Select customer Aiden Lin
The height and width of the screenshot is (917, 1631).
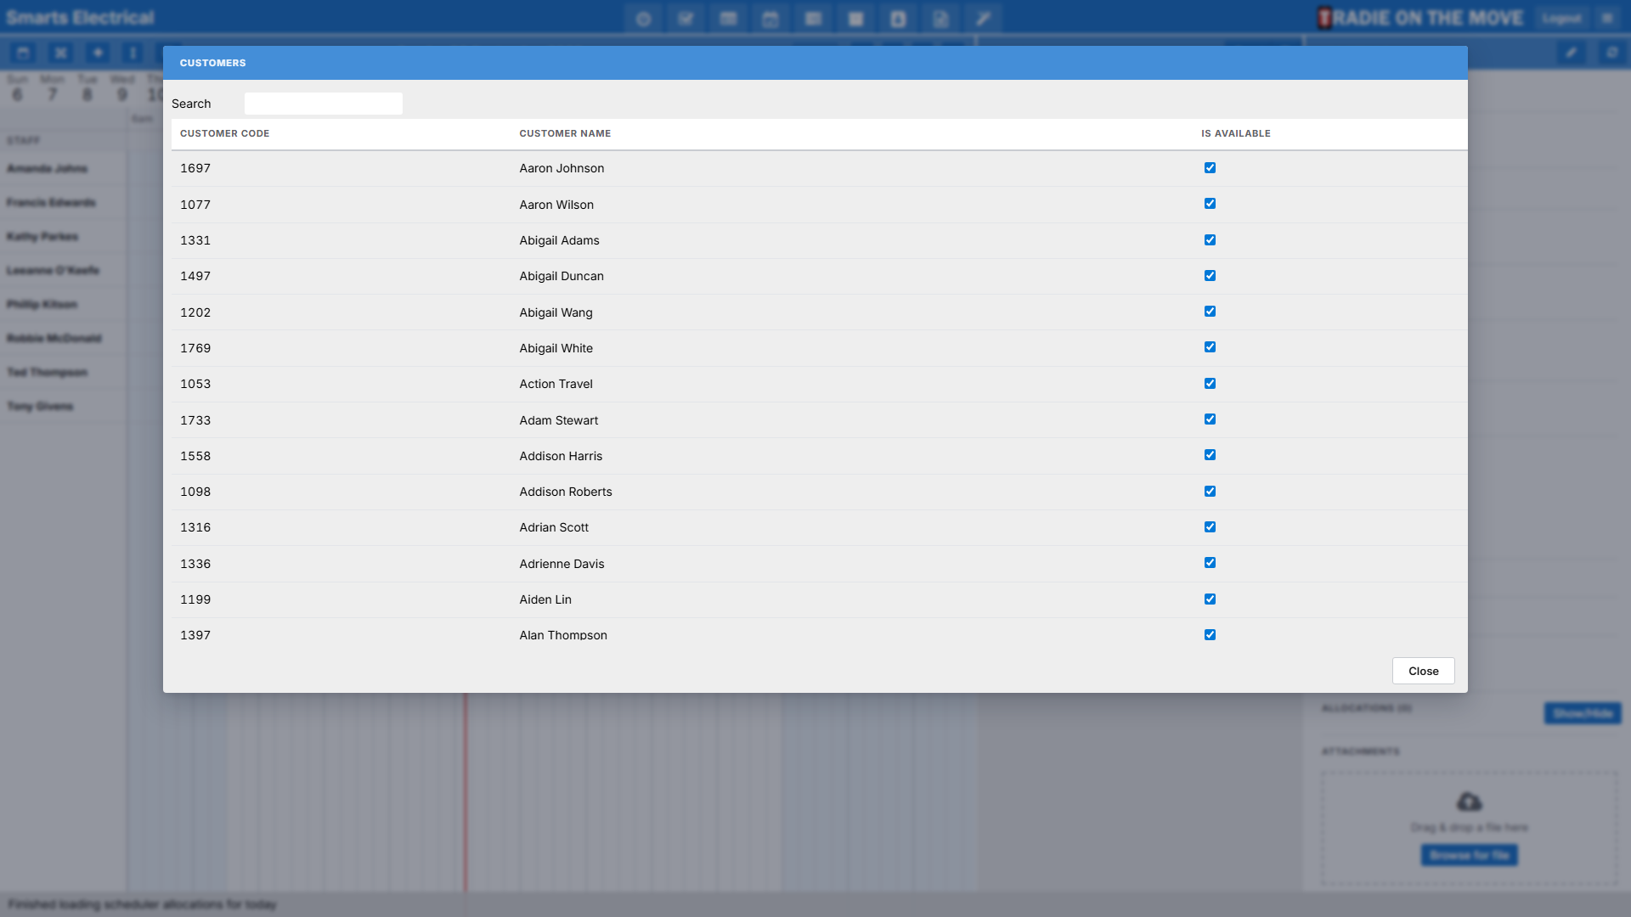[545, 599]
